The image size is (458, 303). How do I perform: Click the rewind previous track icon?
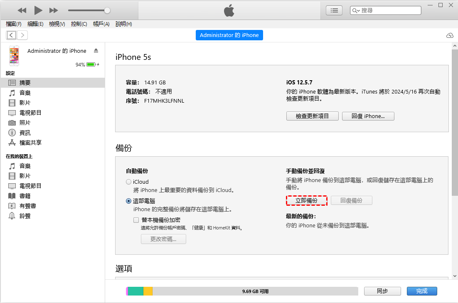pyautogui.click(x=22, y=10)
